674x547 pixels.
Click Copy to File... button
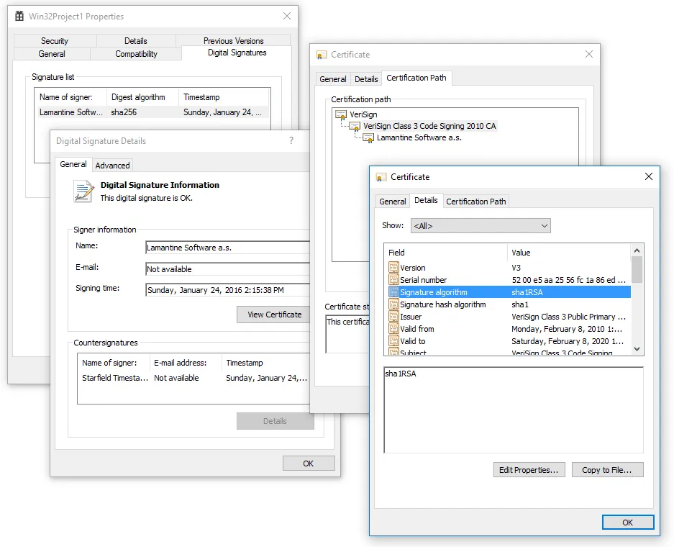pos(607,470)
